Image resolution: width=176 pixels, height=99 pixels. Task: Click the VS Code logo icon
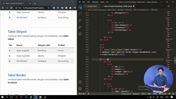79,2
